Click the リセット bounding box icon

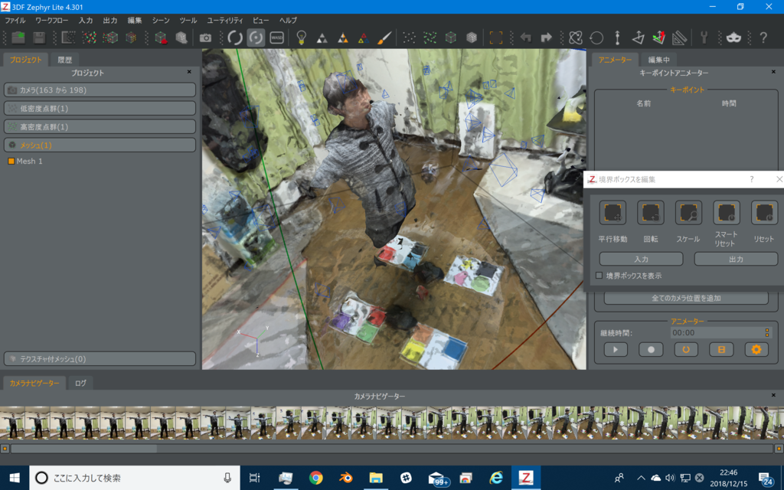(x=764, y=213)
